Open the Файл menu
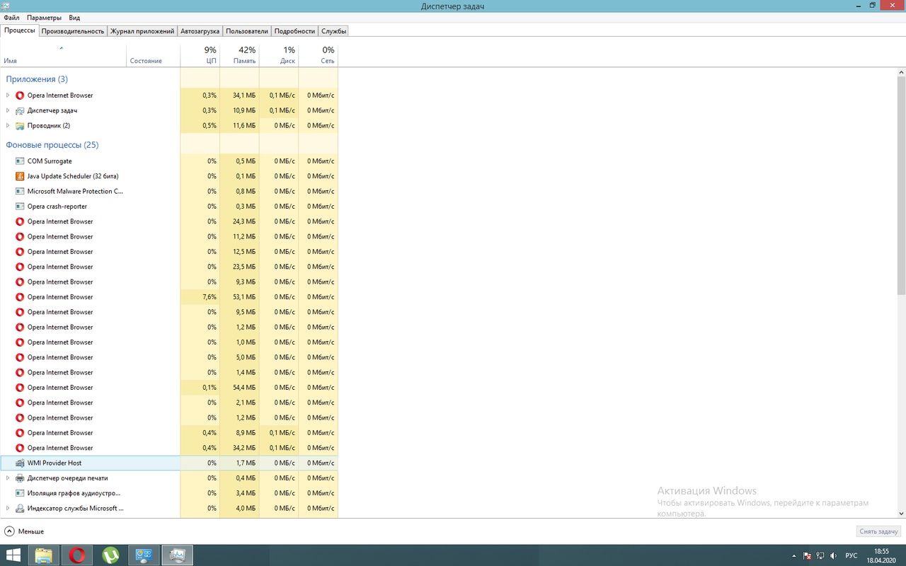Viewport: 906px width, 566px height. click(x=11, y=18)
